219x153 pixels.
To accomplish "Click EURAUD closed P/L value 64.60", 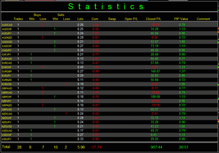I will (x=155, y=59).
